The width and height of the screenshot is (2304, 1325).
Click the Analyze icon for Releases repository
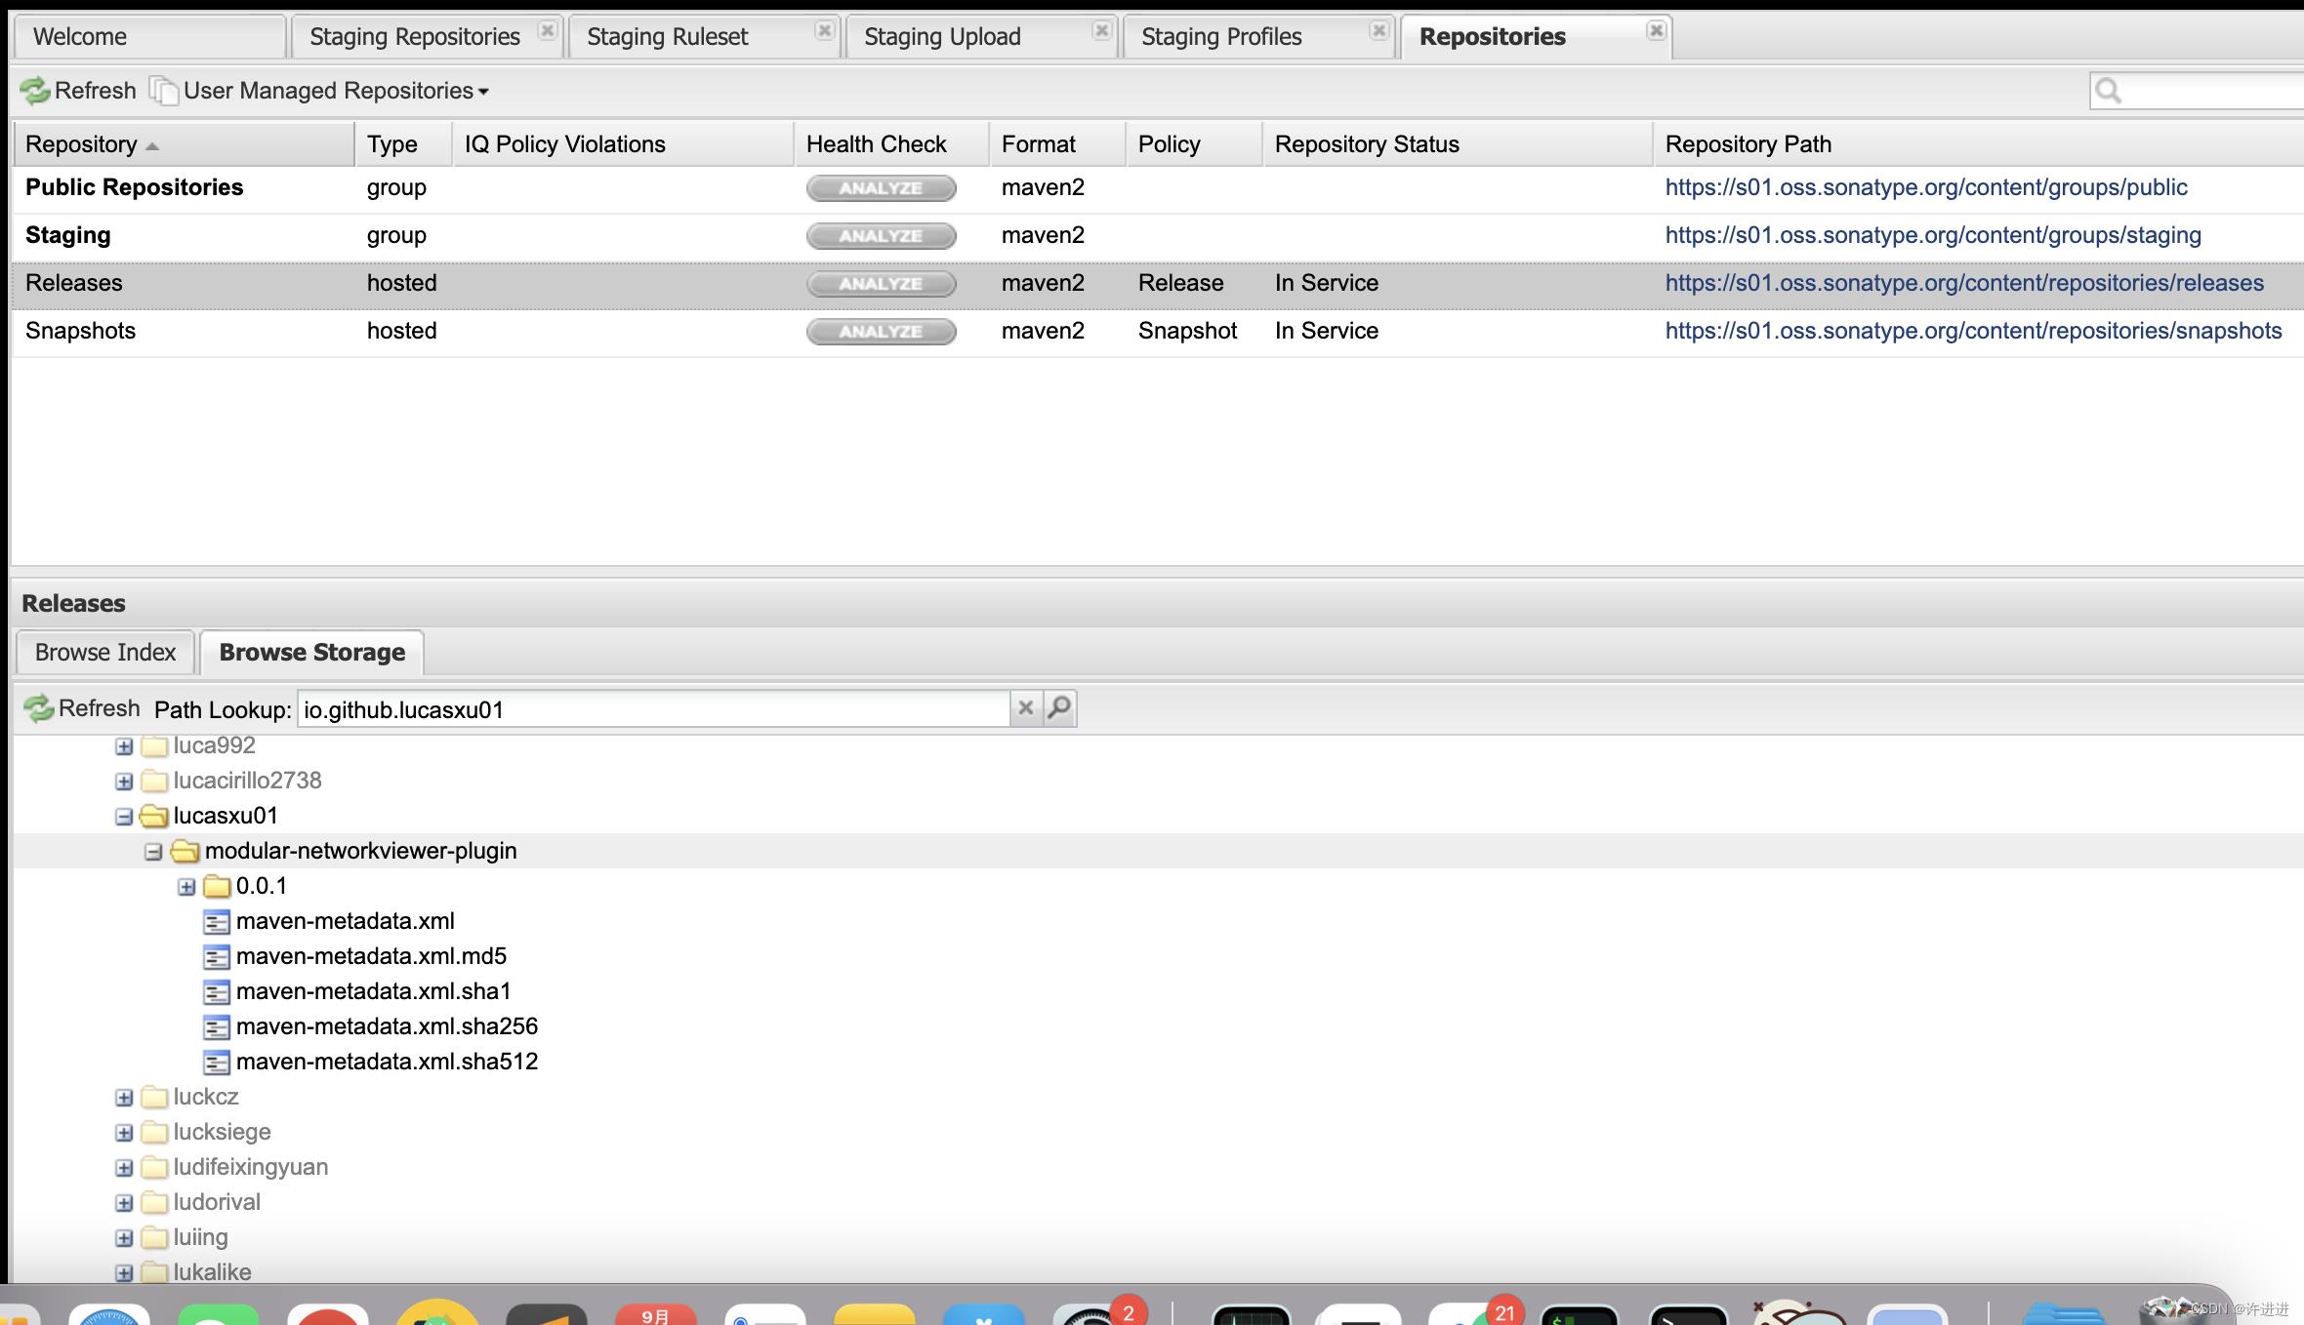tap(882, 283)
